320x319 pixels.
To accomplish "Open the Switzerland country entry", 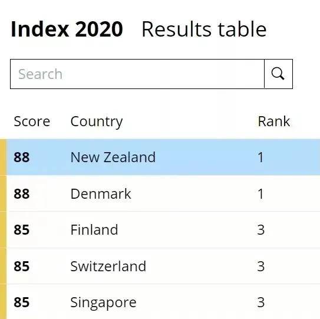I will tap(108, 266).
